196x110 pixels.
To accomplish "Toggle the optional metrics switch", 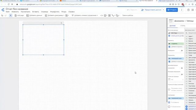I will click(x=182, y=68).
